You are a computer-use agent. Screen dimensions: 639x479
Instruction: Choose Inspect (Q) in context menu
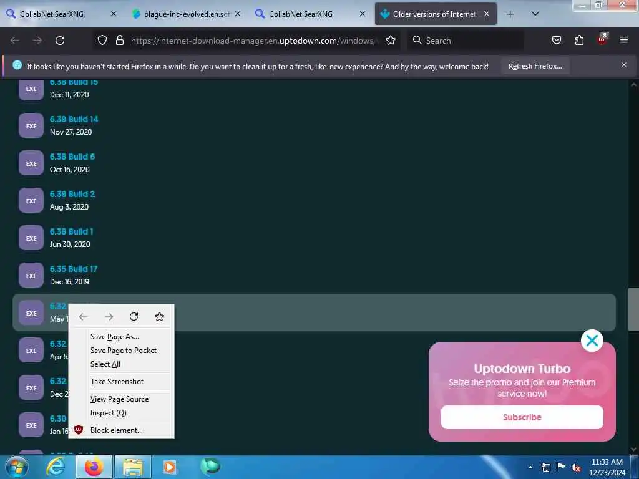[122, 413]
